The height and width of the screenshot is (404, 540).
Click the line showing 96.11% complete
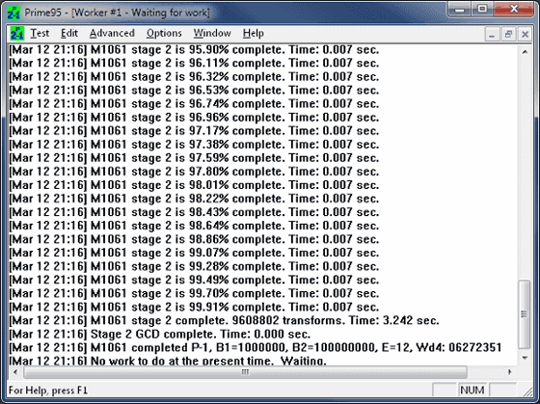194,64
